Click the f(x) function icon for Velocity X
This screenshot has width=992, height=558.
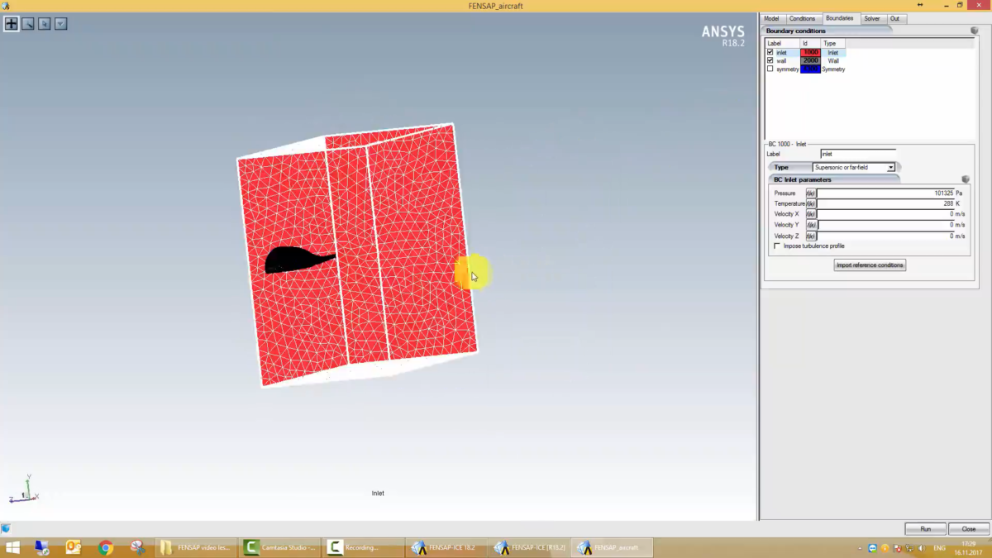pyautogui.click(x=811, y=214)
